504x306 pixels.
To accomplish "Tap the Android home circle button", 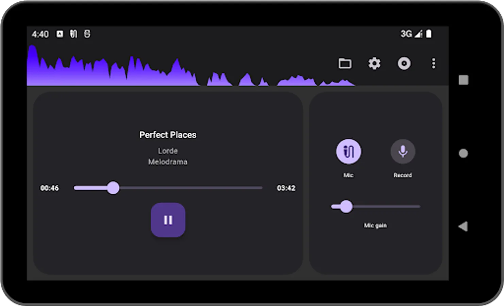I will [x=463, y=153].
